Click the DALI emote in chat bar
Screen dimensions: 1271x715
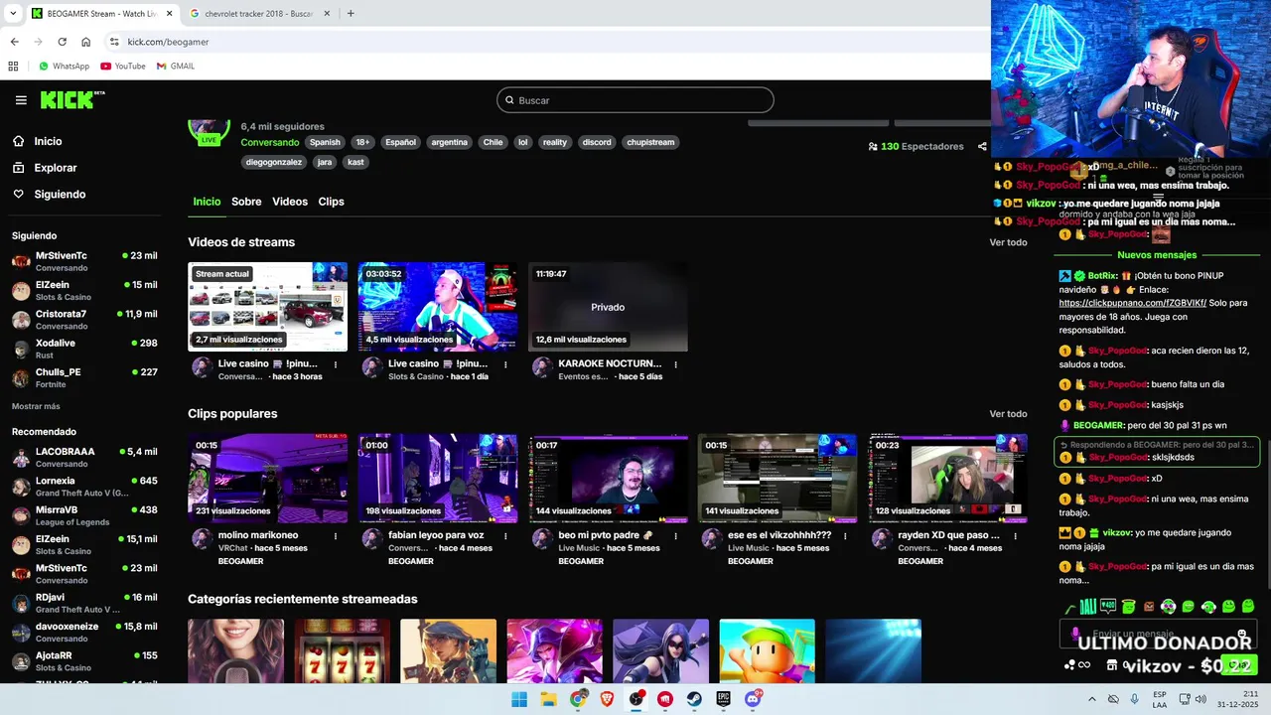click(1088, 606)
